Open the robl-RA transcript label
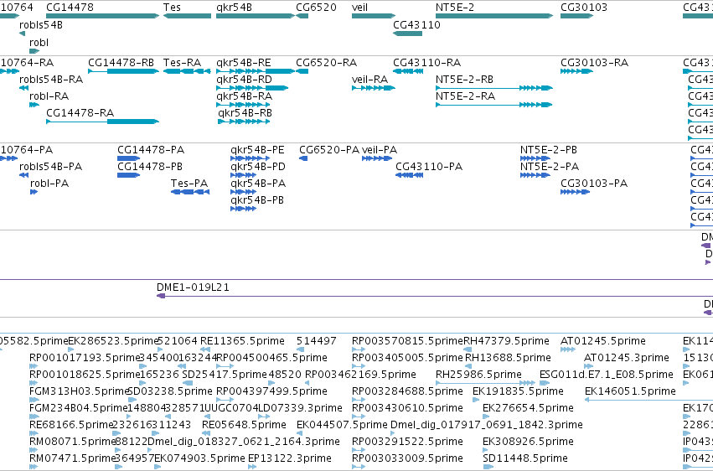The image size is (713, 471). point(49,96)
